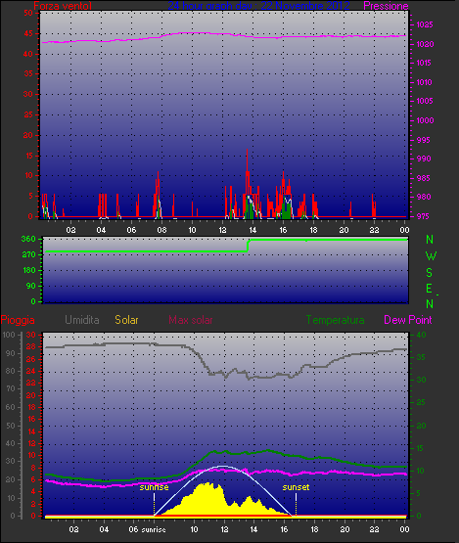Click the 360 wind direction axis value
Screen dimensions: 459x543
click(28, 239)
